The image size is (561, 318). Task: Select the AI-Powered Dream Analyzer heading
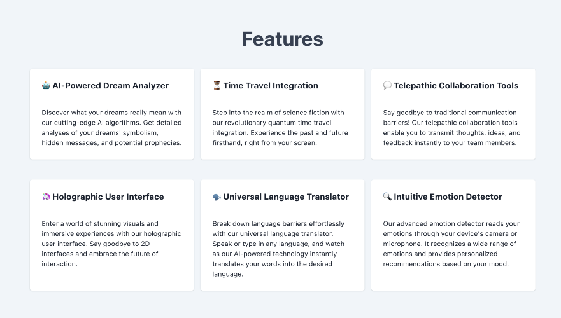tap(111, 86)
